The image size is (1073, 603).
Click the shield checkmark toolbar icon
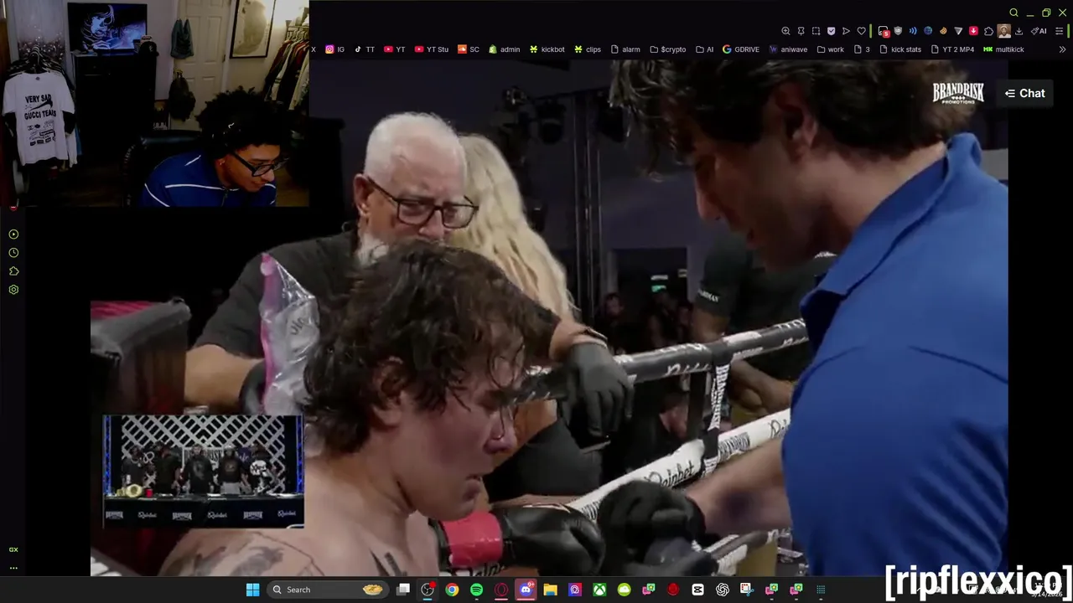[831, 31]
